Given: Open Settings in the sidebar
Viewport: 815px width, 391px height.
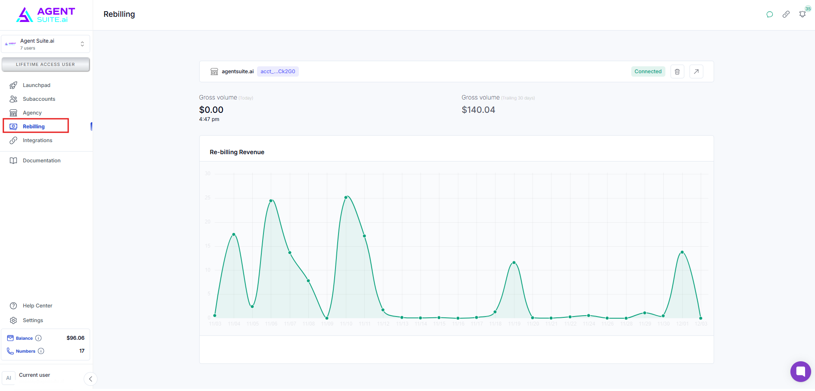Looking at the screenshot, I should click(x=33, y=320).
